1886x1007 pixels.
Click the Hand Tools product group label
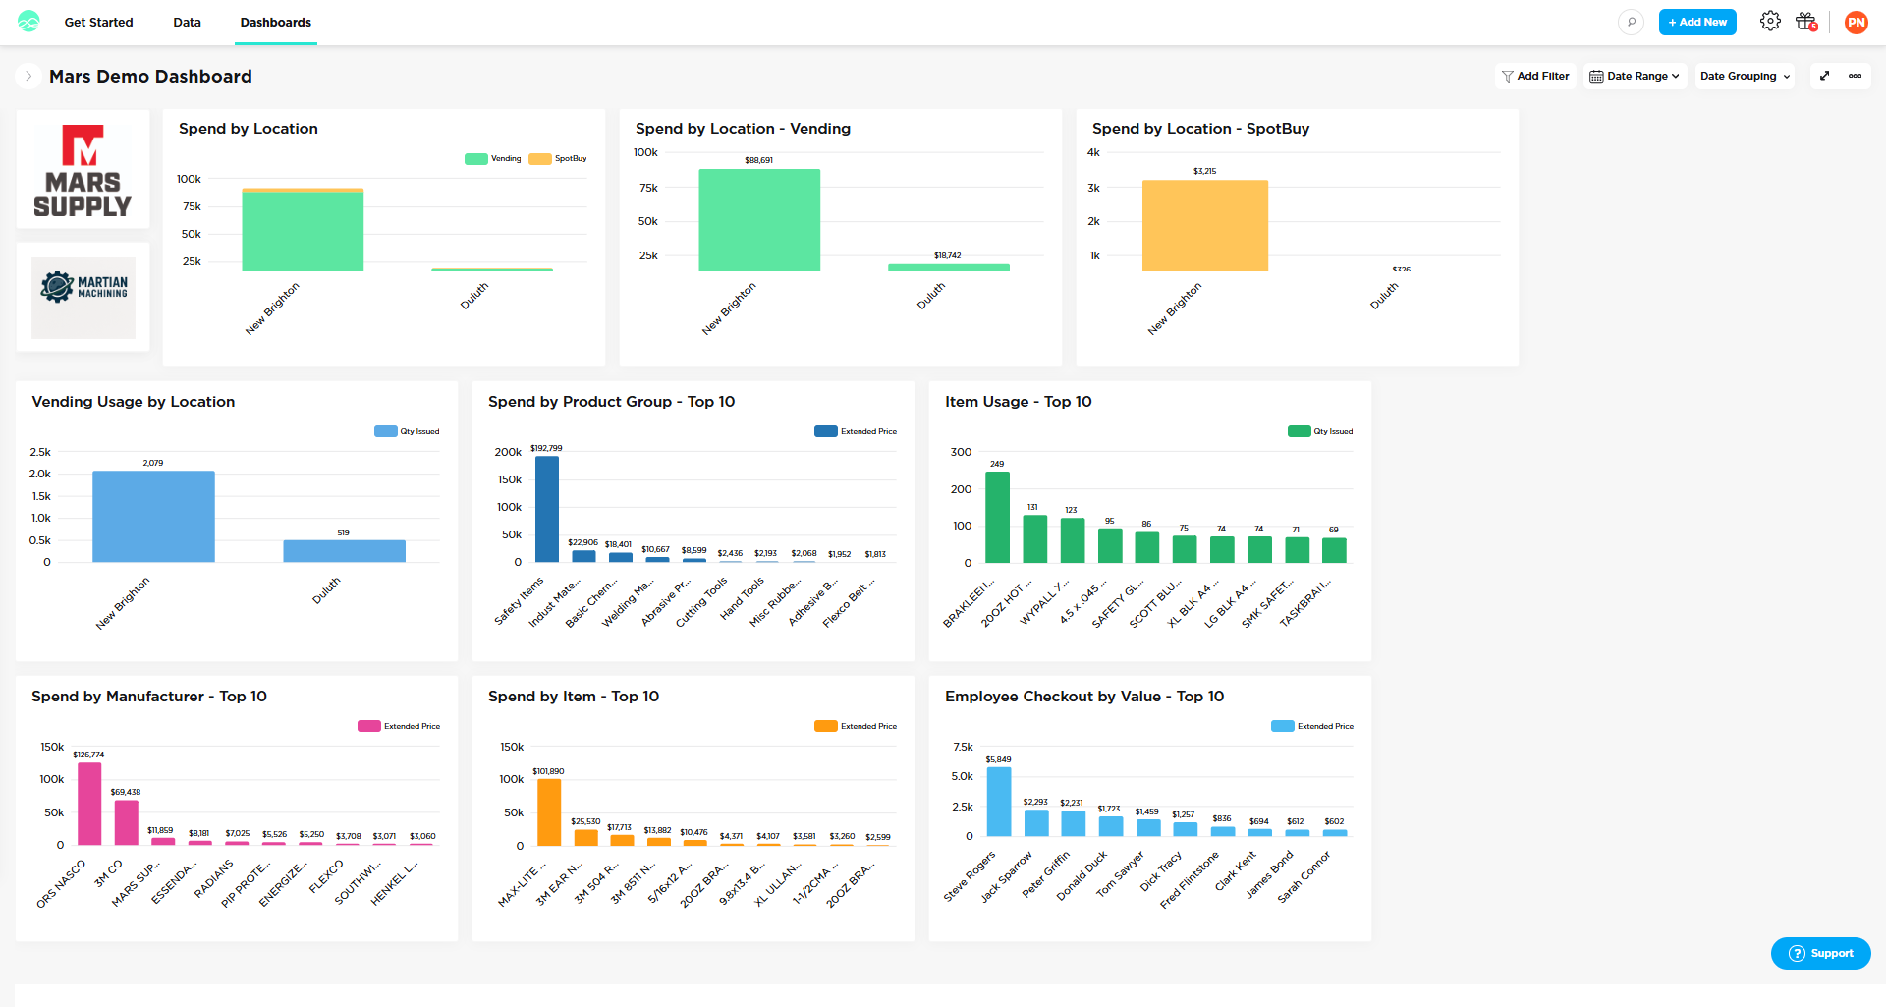tap(742, 598)
